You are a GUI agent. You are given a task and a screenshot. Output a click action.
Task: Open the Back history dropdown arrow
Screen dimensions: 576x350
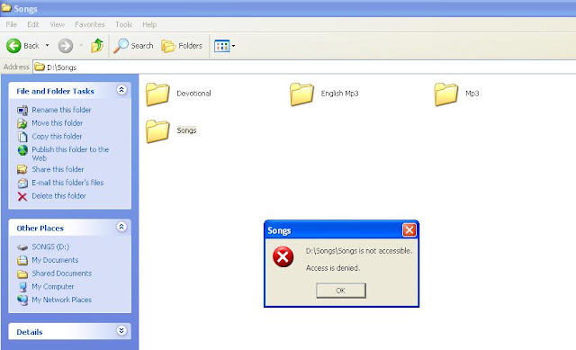48,46
